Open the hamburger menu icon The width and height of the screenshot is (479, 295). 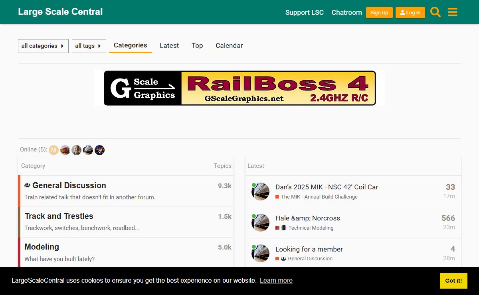pos(453,12)
